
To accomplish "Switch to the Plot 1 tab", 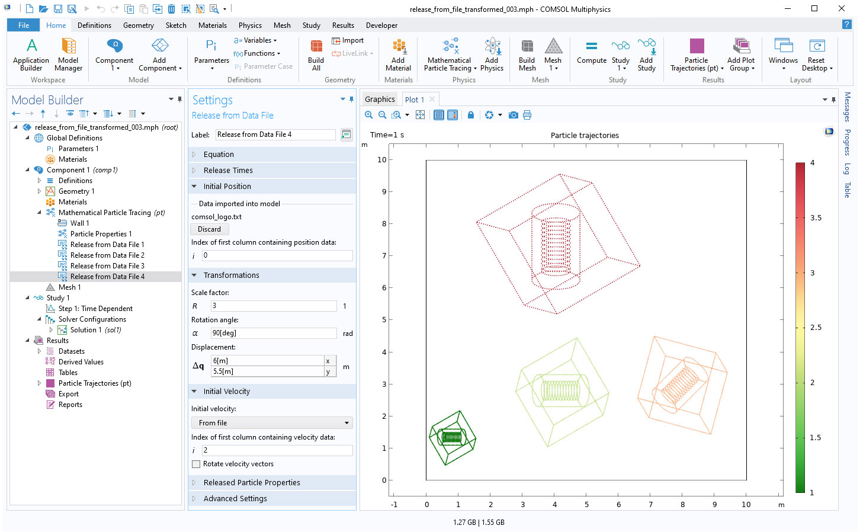I will (414, 100).
